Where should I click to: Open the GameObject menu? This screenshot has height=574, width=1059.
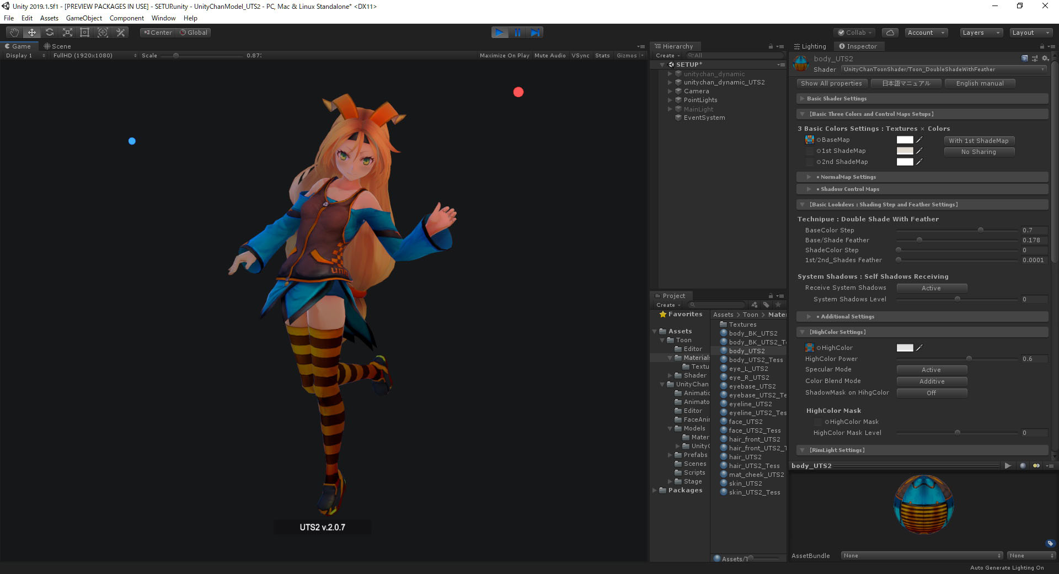[84, 18]
